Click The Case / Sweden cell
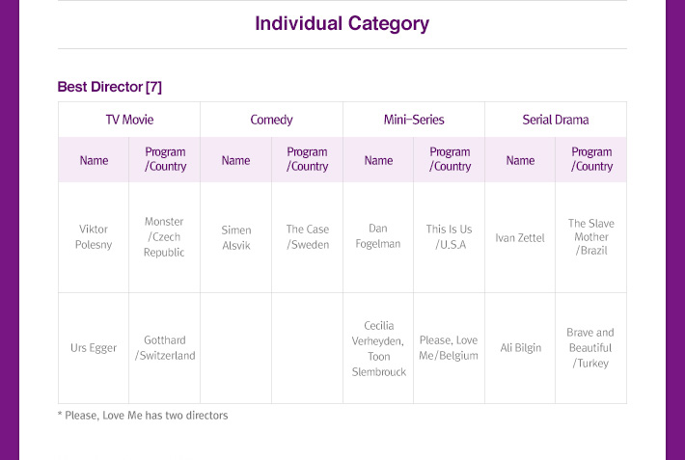 click(307, 237)
